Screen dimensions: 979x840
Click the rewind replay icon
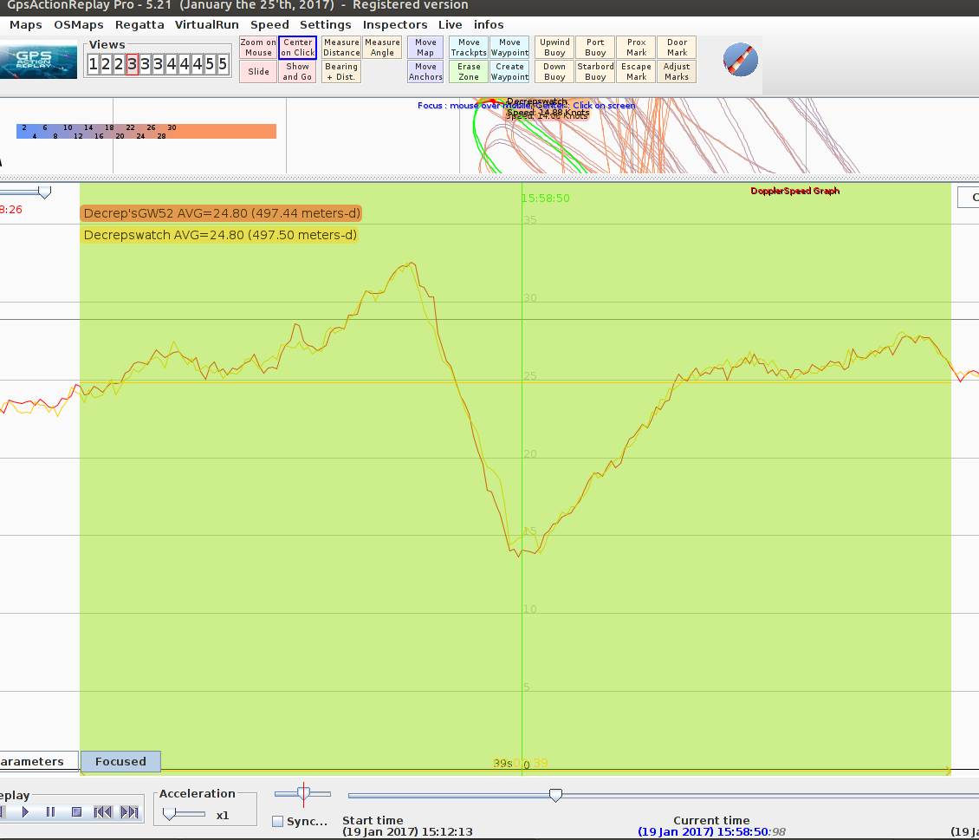point(103,812)
